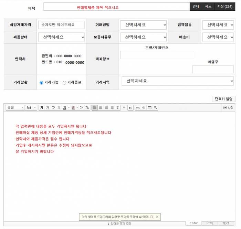Focus the 희망거래가격 price input field

pos(61,25)
